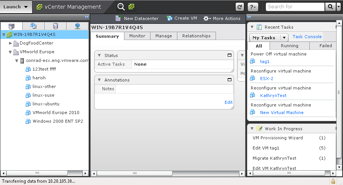This screenshot has height=185, width=343.
Task: Select the linux-other virtual machine
Action: [x=44, y=87]
